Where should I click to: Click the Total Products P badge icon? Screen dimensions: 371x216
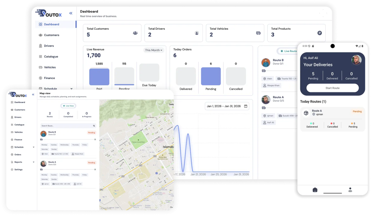(320, 33)
